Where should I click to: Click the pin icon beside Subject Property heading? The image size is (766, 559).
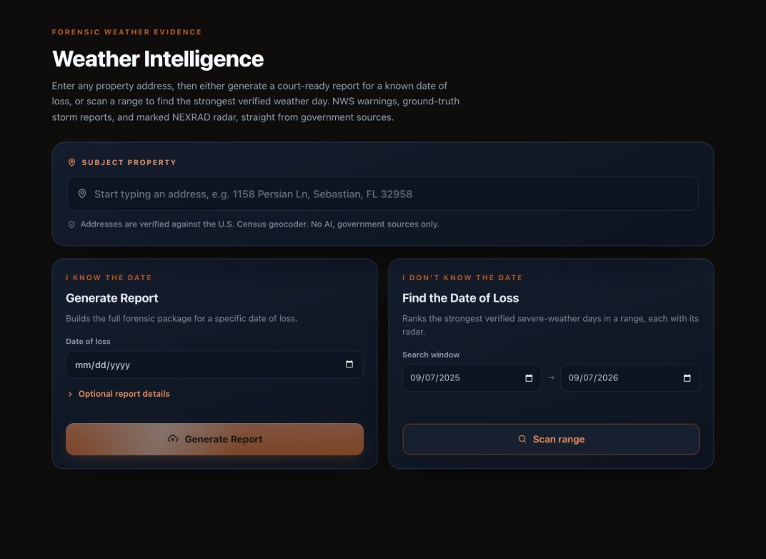tap(71, 162)
